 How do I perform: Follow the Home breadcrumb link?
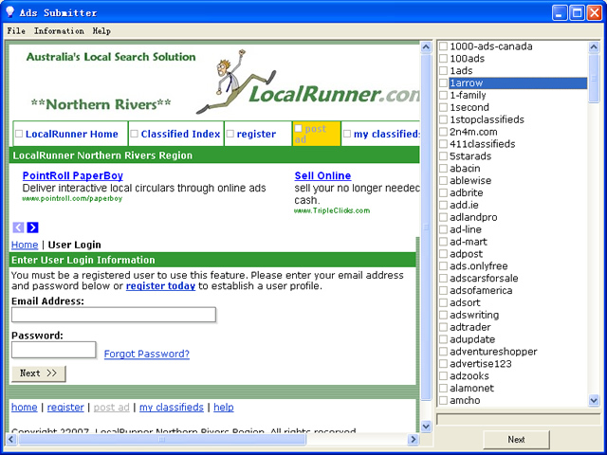(x=25, y=245)
